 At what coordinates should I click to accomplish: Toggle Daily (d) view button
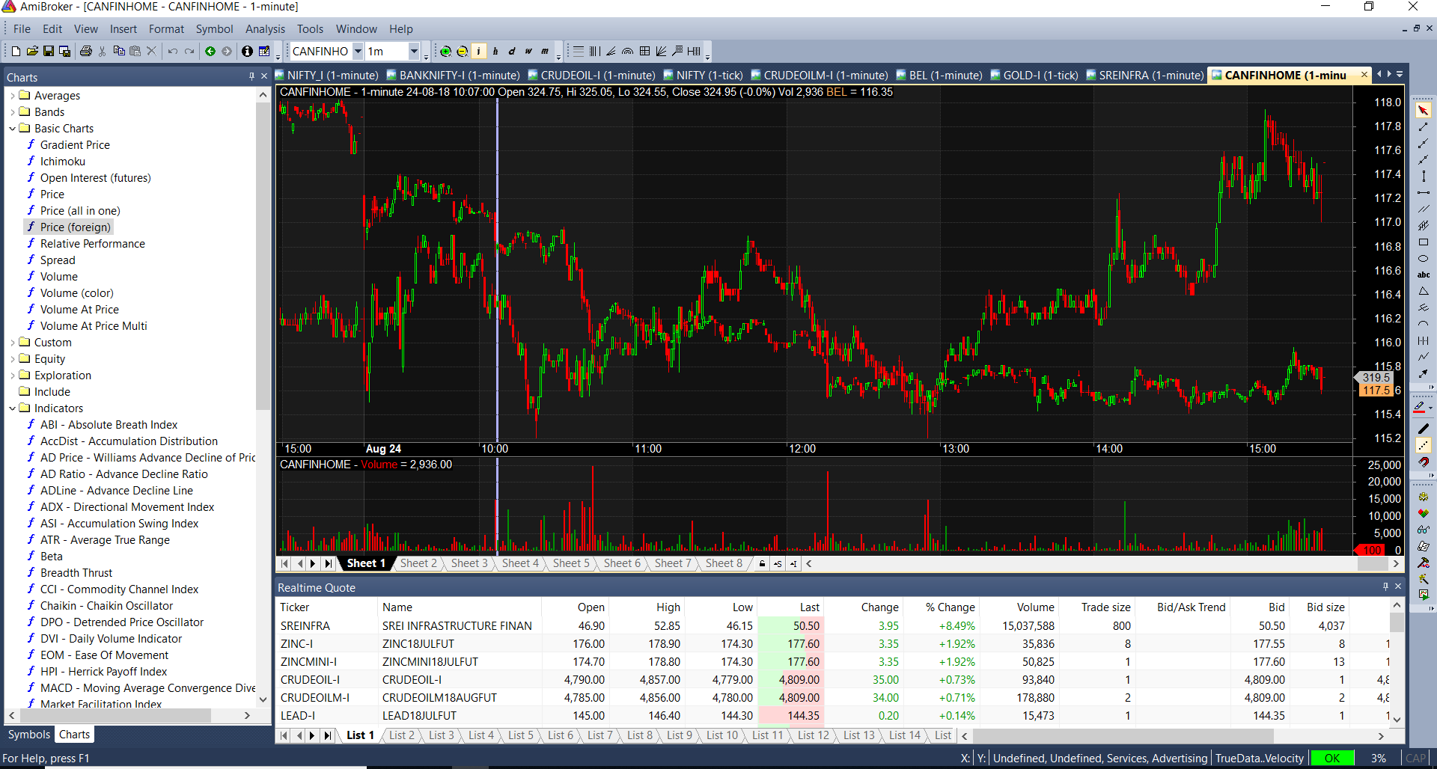click(512, 51)
